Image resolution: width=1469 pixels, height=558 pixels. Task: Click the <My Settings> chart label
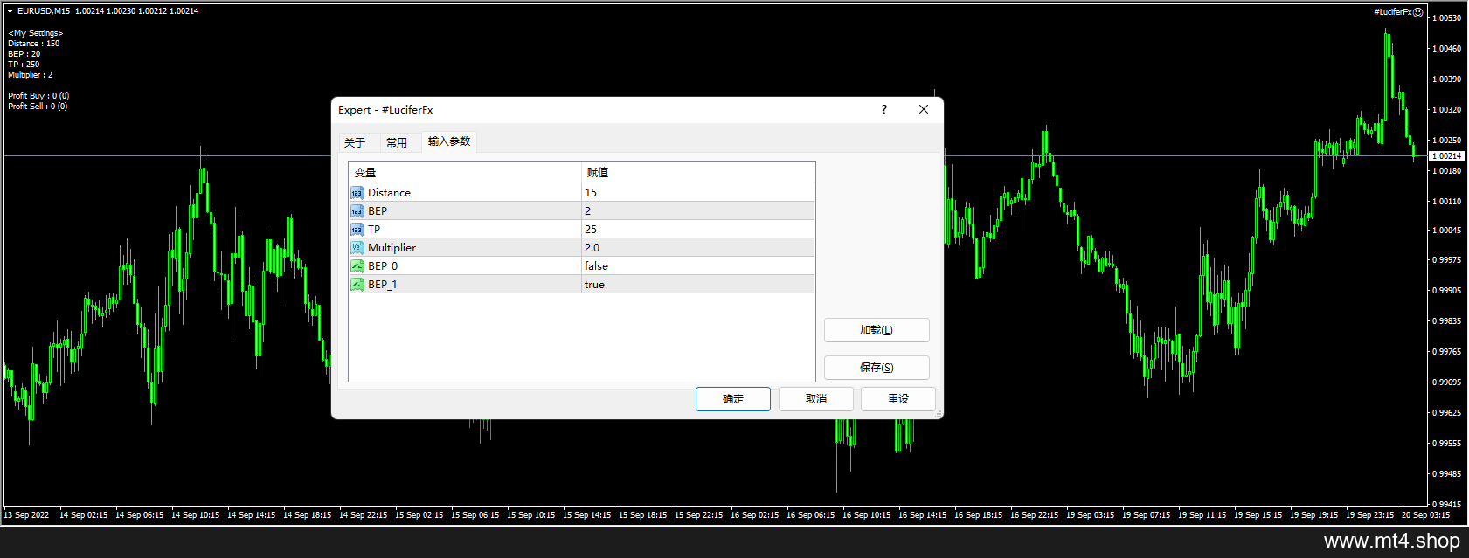pyautogui.click(x=36, y=33)
